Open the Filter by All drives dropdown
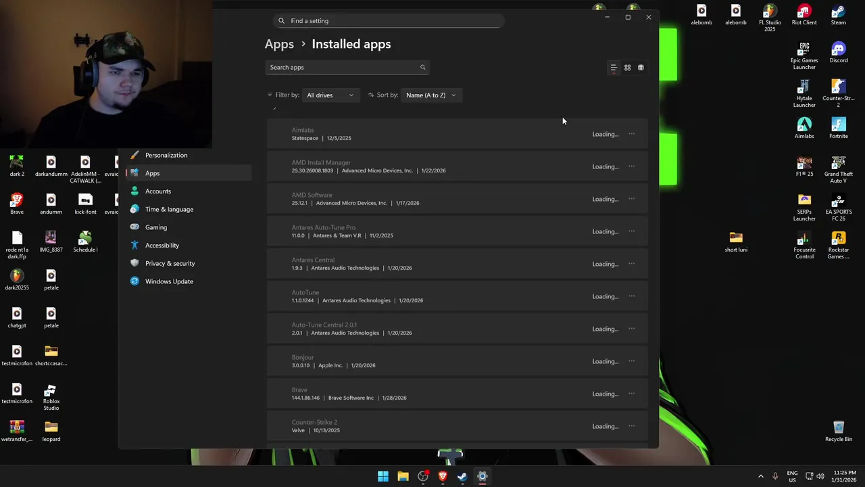Image resolution: width=865 pixels, height=487 pixels. (x=330, y=95)
